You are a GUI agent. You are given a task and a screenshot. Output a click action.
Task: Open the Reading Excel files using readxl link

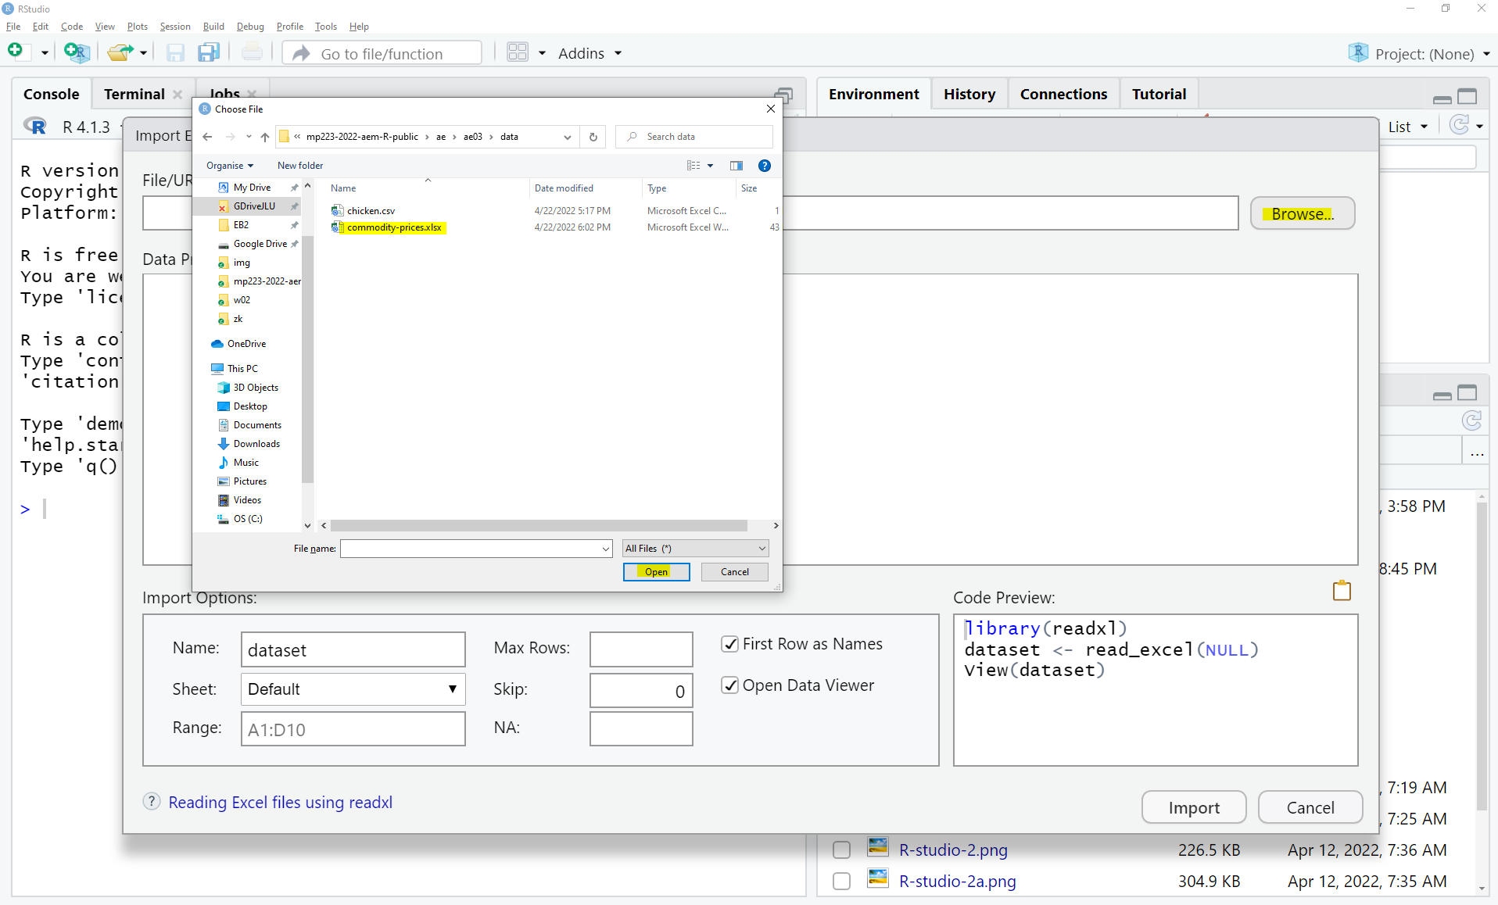(x=280, y=803)
